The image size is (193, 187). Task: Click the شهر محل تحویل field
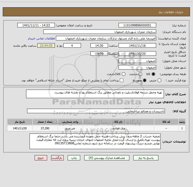137,68
